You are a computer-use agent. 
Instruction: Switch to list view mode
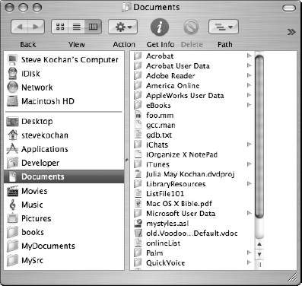click(77, 27)
